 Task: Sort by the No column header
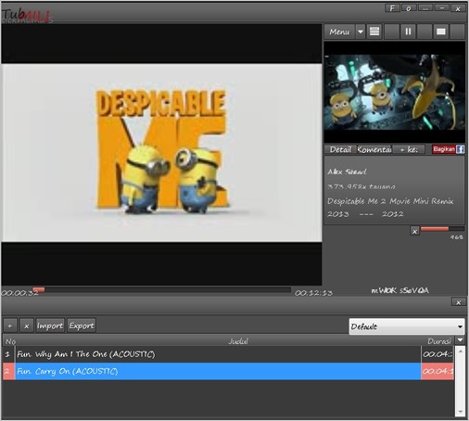(10, 341)
